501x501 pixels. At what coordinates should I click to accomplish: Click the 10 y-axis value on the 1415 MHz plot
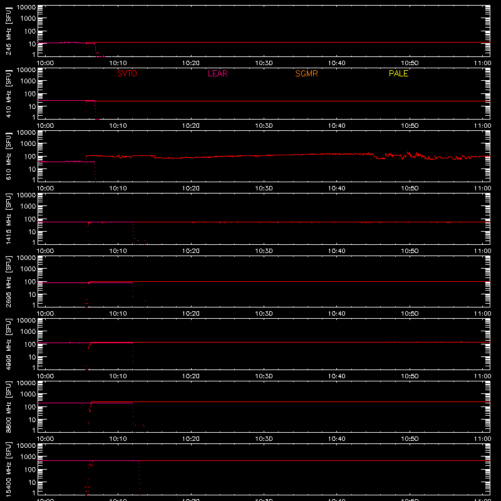click(32, 232)
